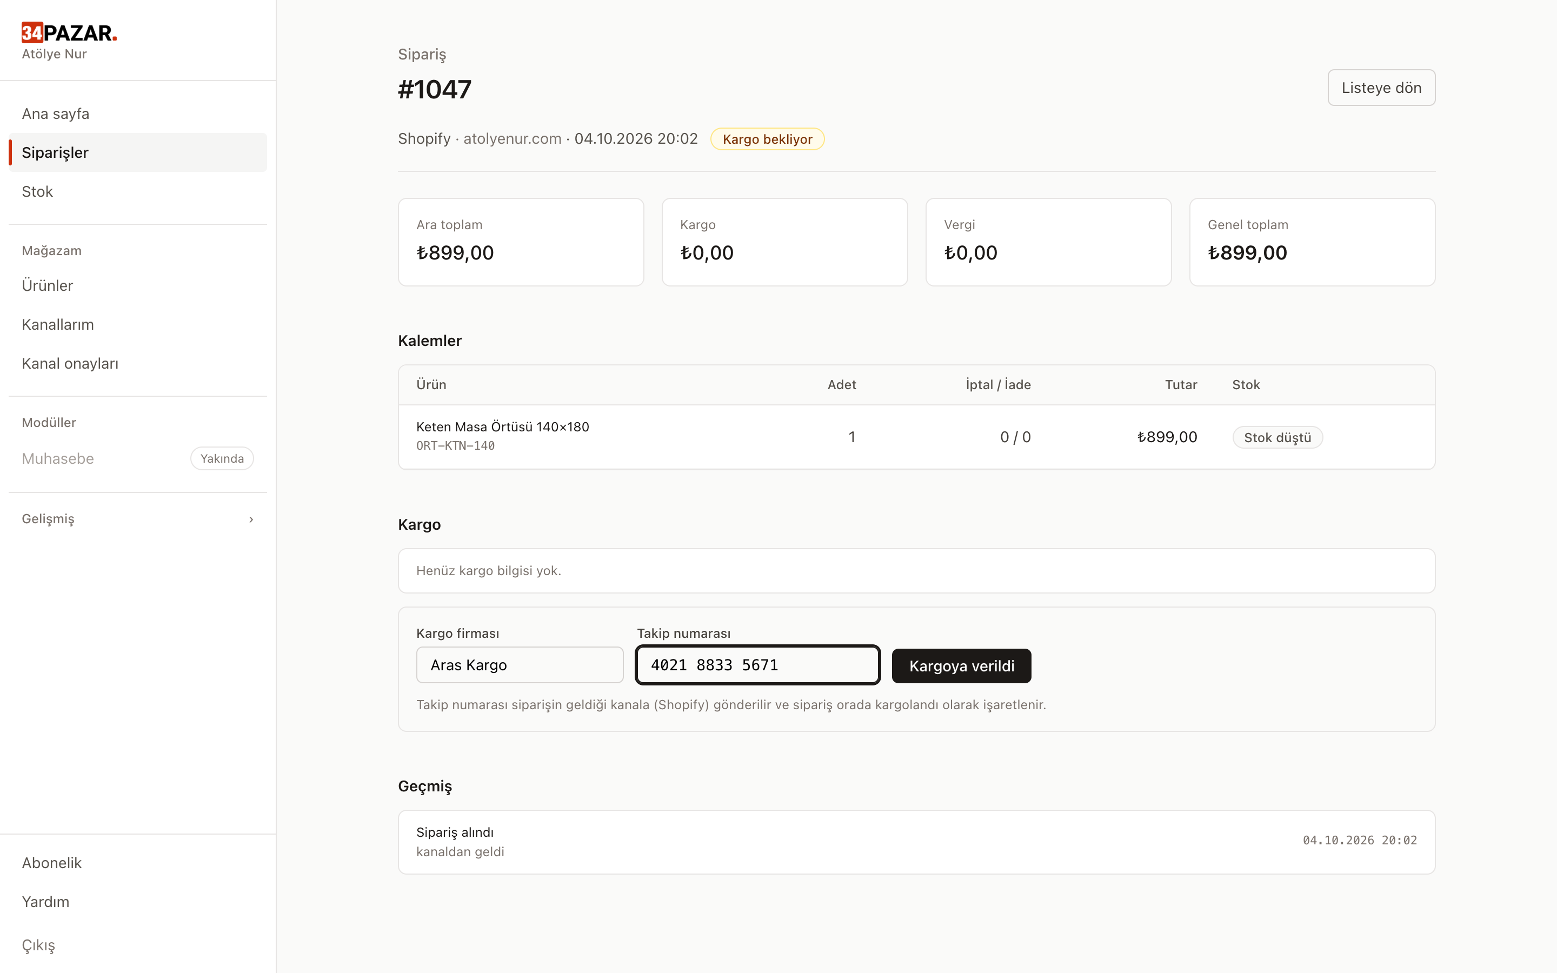Click the Adet column header
The image size is (1557, 973).
pos(842,385)
